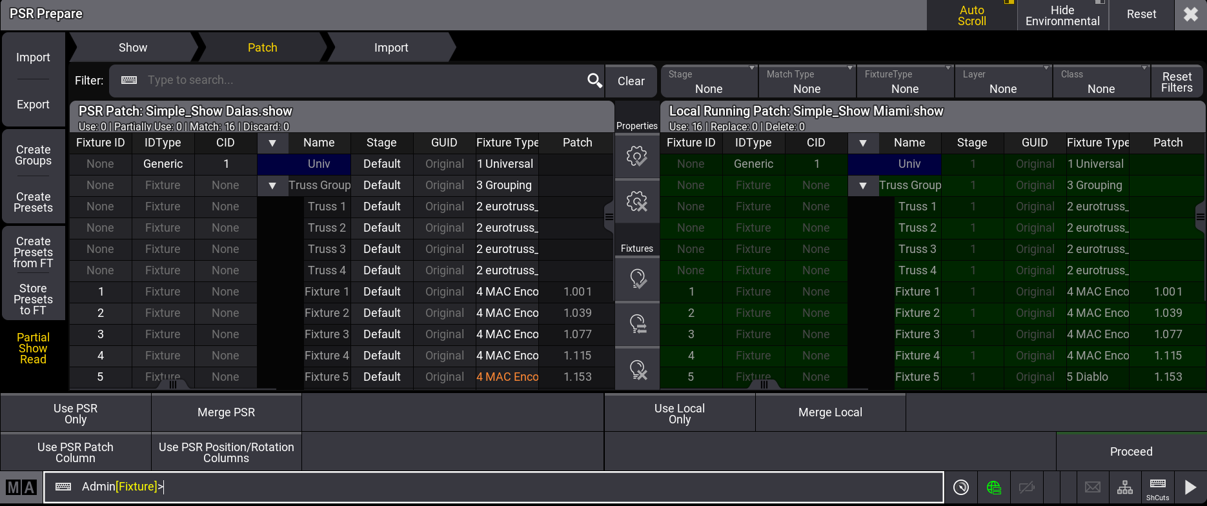Click the network hierarchy icon
Viewport: 1207px width, 506px height.
click(1125, 487)
